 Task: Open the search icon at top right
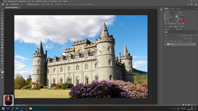[188, 4]
